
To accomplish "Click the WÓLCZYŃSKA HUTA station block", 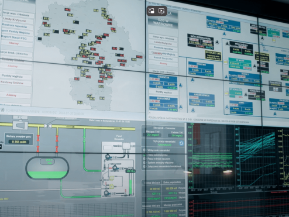I will click(201, 42).
